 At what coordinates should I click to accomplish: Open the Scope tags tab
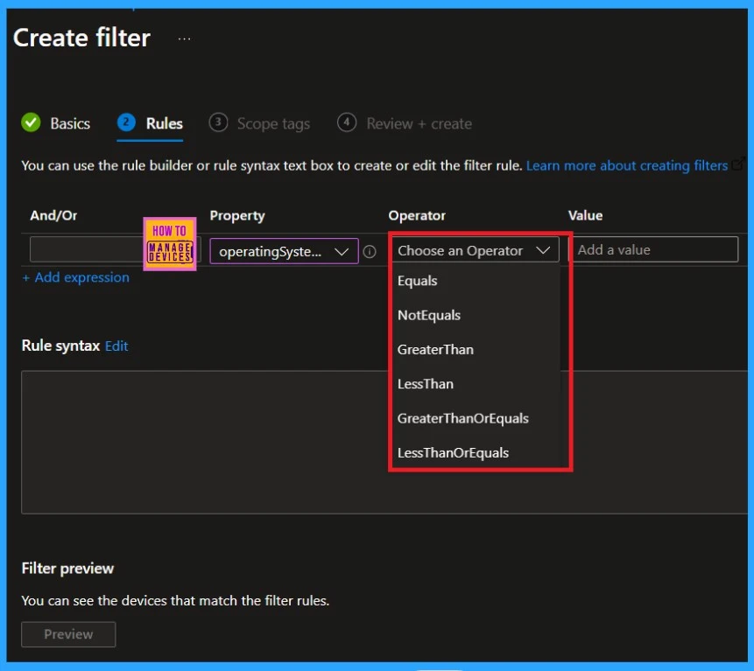273,124
